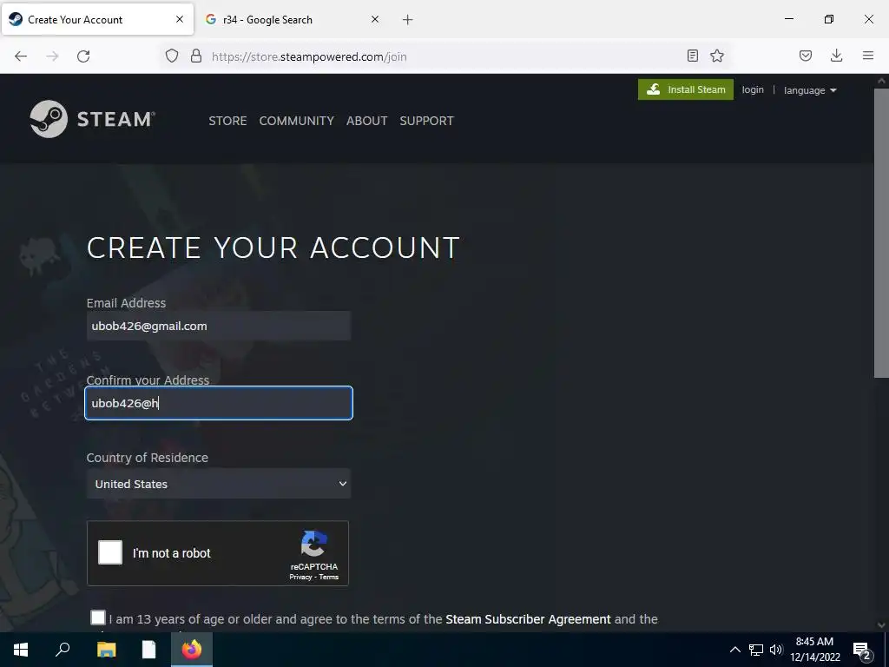Toggle reader view icon in address bar
This screenshot has height=667, width=889.
pos(692,56)
